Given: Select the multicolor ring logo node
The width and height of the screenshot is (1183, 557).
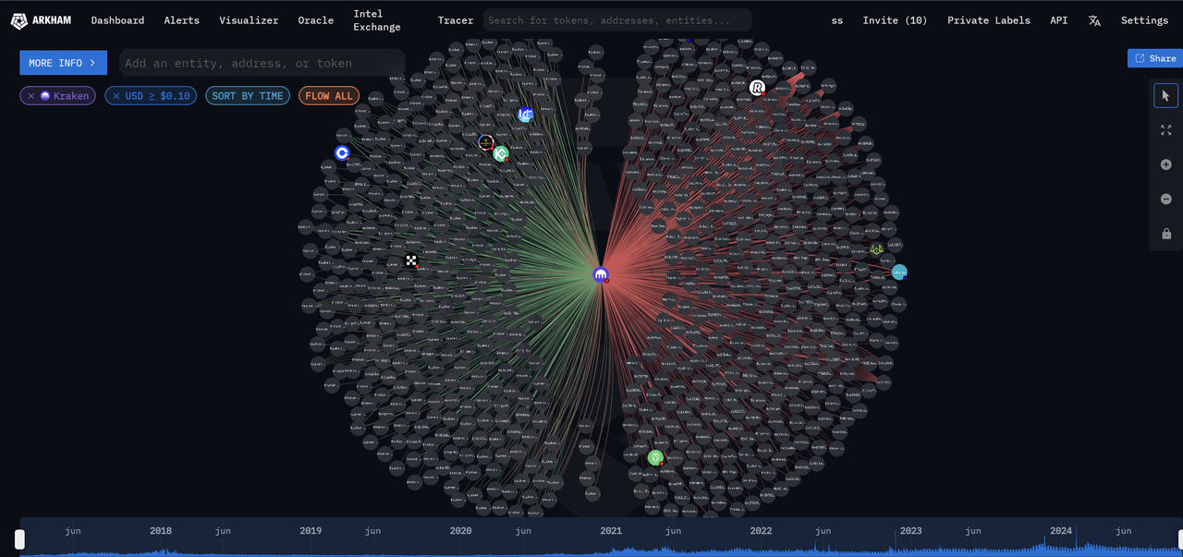Looking at the screenshot, I should point(486,142).
